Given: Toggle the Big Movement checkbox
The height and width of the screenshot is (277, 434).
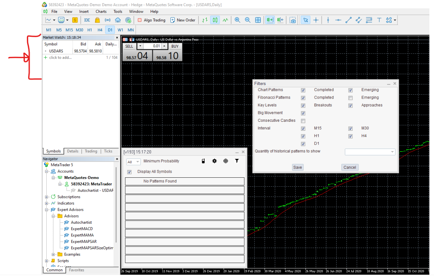Looking at the screenshot, I should tap(303, 113).
